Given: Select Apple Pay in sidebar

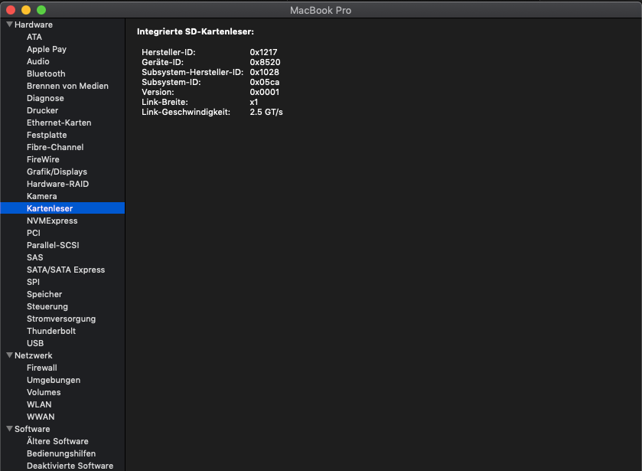Looking at the screenshot, I should (47, 49).
